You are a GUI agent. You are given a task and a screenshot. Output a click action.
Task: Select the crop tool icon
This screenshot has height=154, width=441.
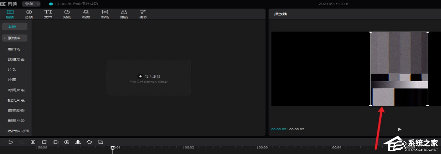coord(100,142)
